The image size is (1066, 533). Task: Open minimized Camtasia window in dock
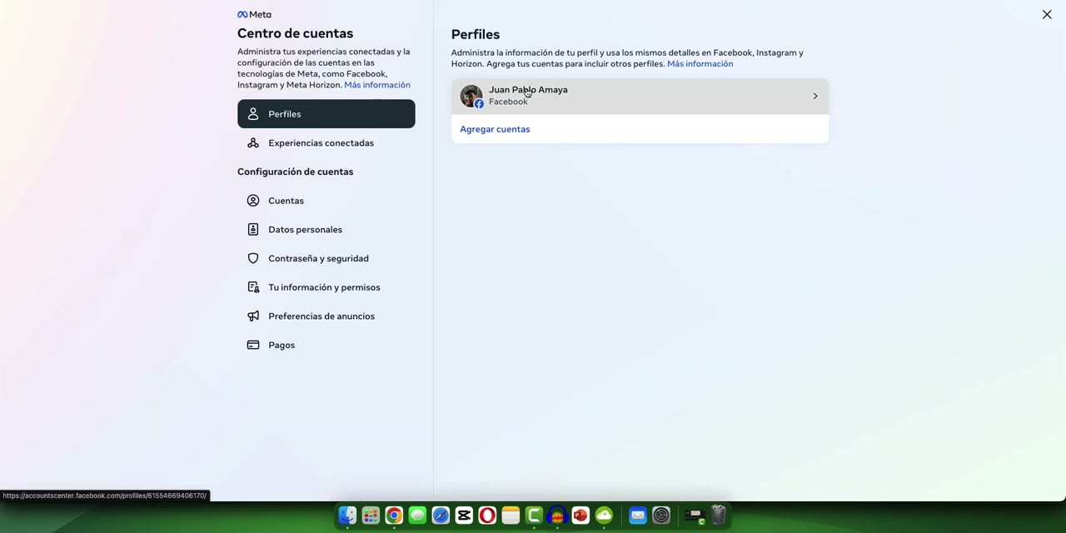point(695,516)
